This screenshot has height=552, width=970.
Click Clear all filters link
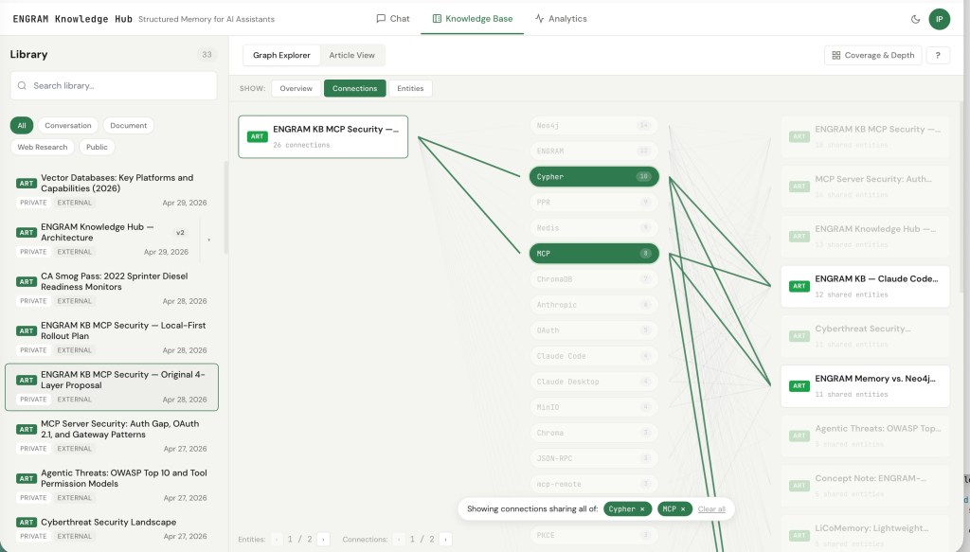coord(711,509)
